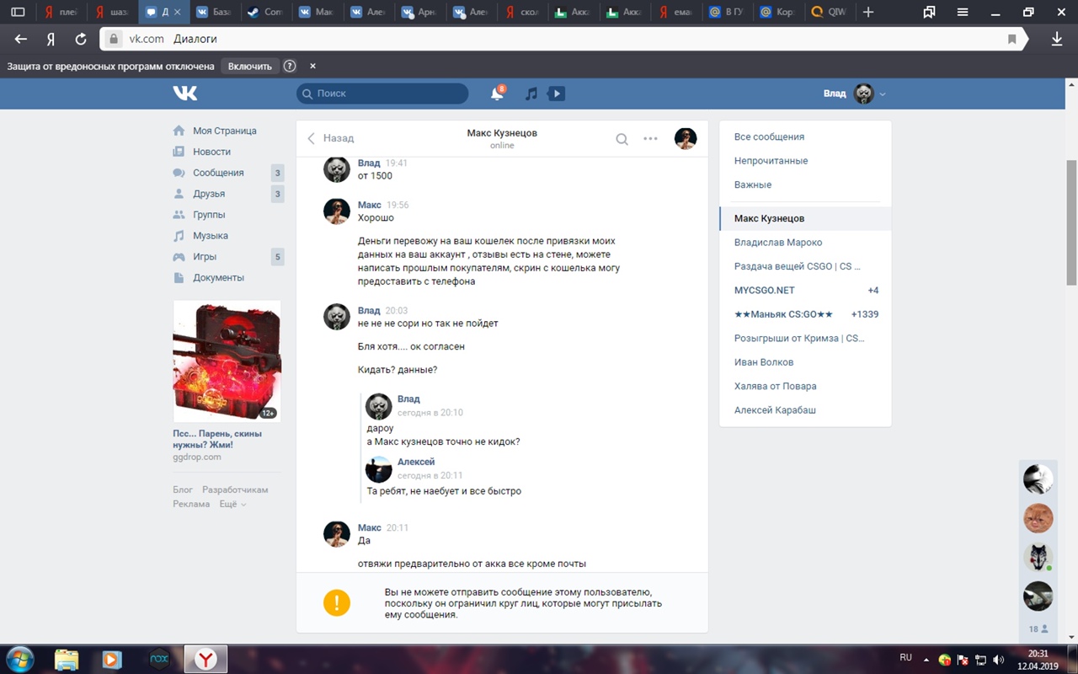Open the video player icon in header
The image size is (1078, 674).
click(556, 94)
